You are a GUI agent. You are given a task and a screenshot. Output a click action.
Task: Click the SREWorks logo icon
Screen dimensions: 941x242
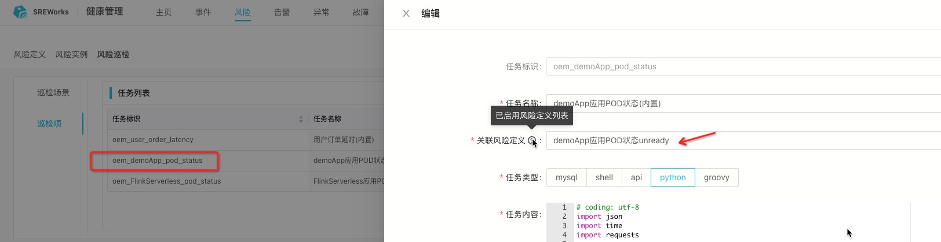(20, 12)
